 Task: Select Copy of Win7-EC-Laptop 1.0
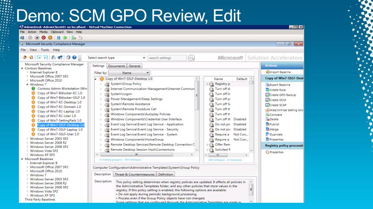coord(59,111)
